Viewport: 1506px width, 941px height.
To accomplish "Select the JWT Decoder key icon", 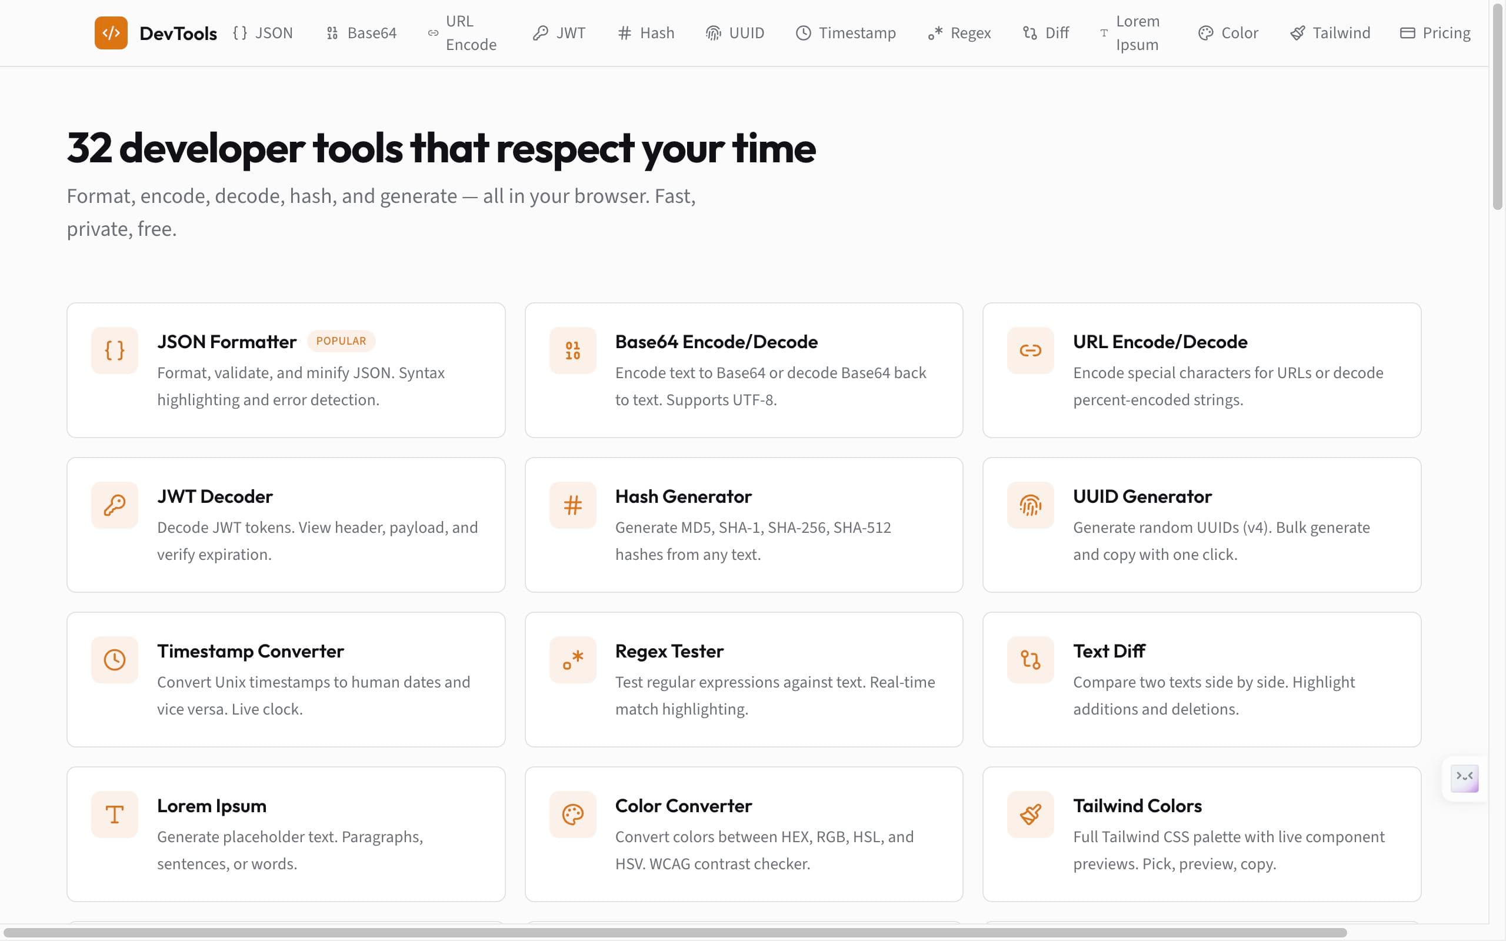I will [x=115, y=505].
